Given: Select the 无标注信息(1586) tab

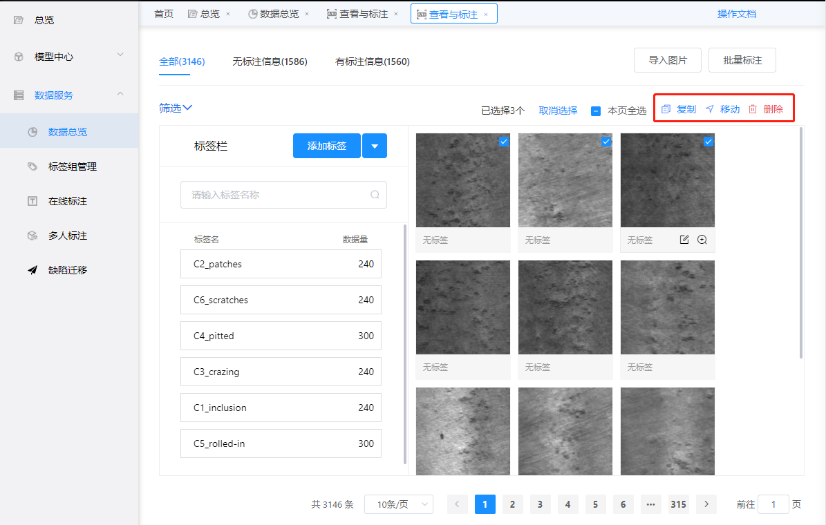Looking at the screenshot, I should coord(270,61).
